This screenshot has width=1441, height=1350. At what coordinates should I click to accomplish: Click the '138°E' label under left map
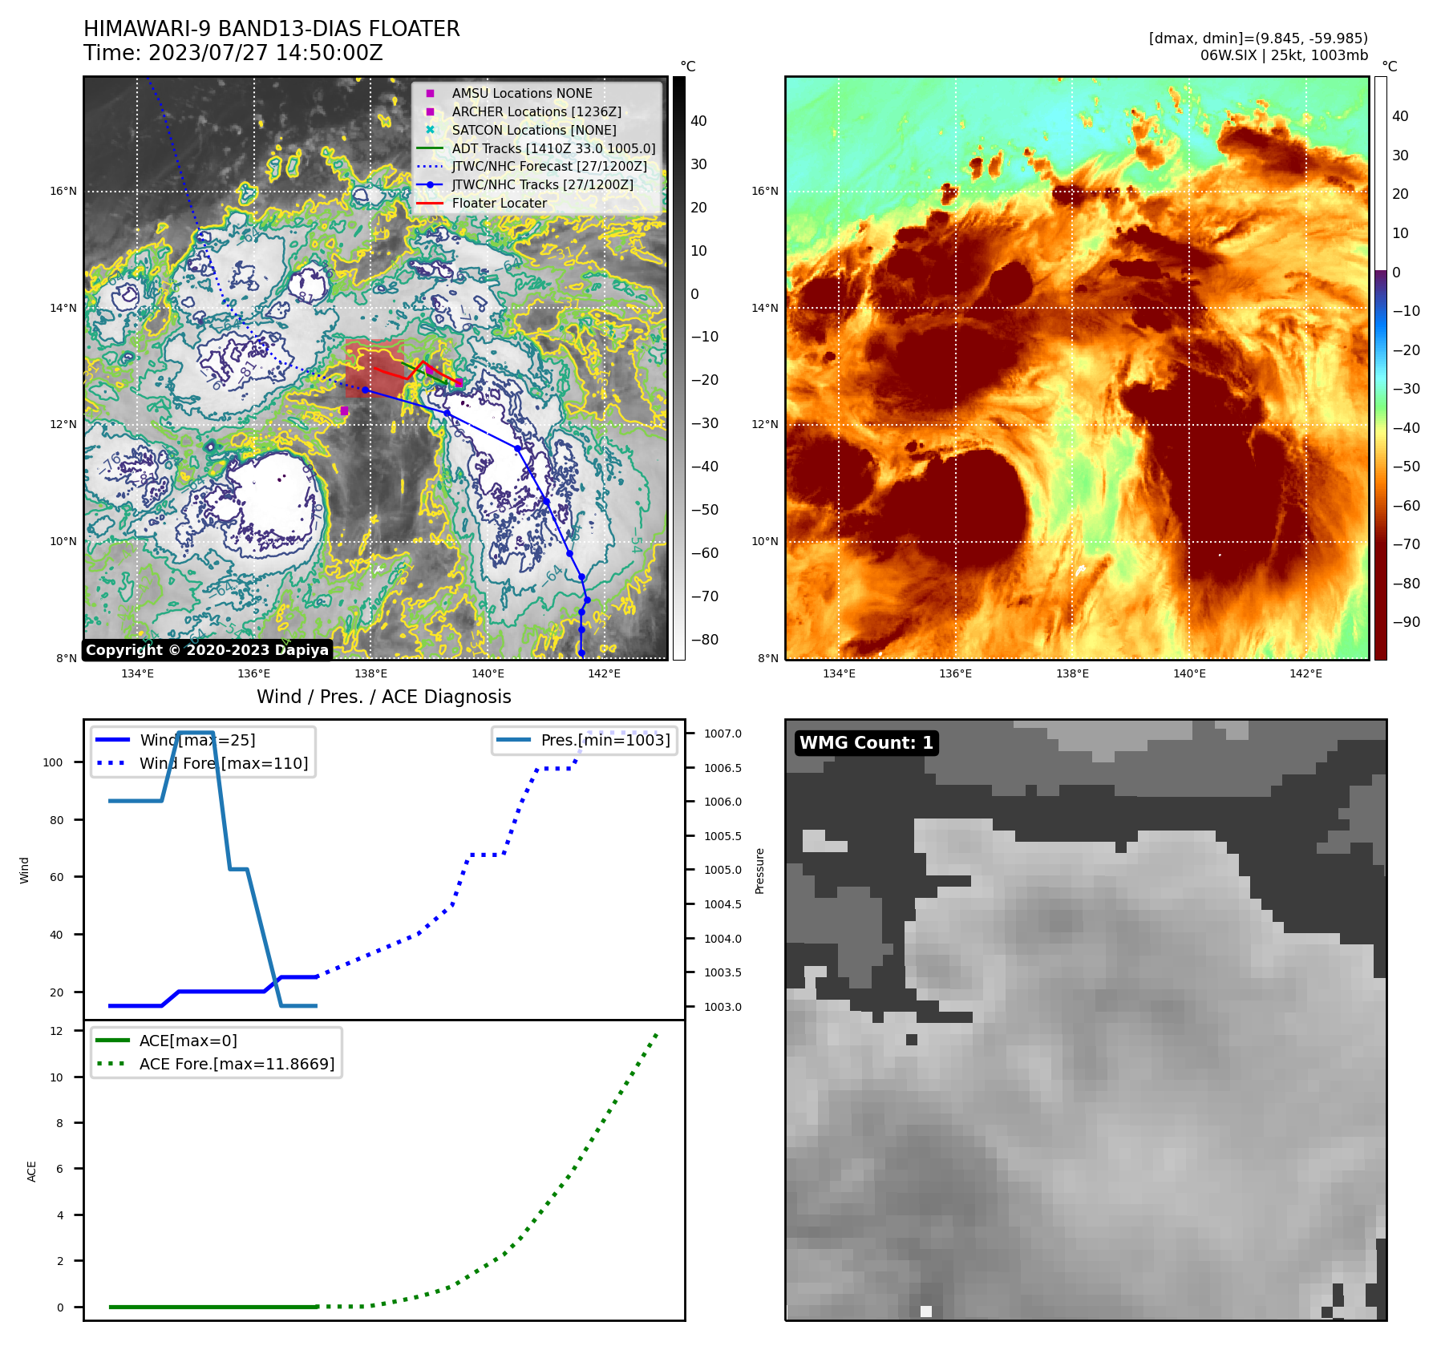[x=370, y=673]
